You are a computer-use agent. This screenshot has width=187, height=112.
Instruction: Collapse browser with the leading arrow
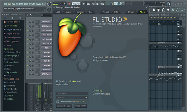(x=2, y=15)
